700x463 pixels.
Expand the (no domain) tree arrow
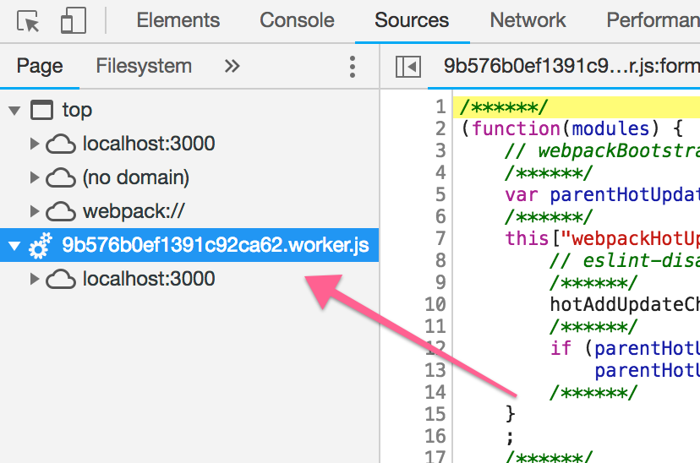tap(35, 177)
